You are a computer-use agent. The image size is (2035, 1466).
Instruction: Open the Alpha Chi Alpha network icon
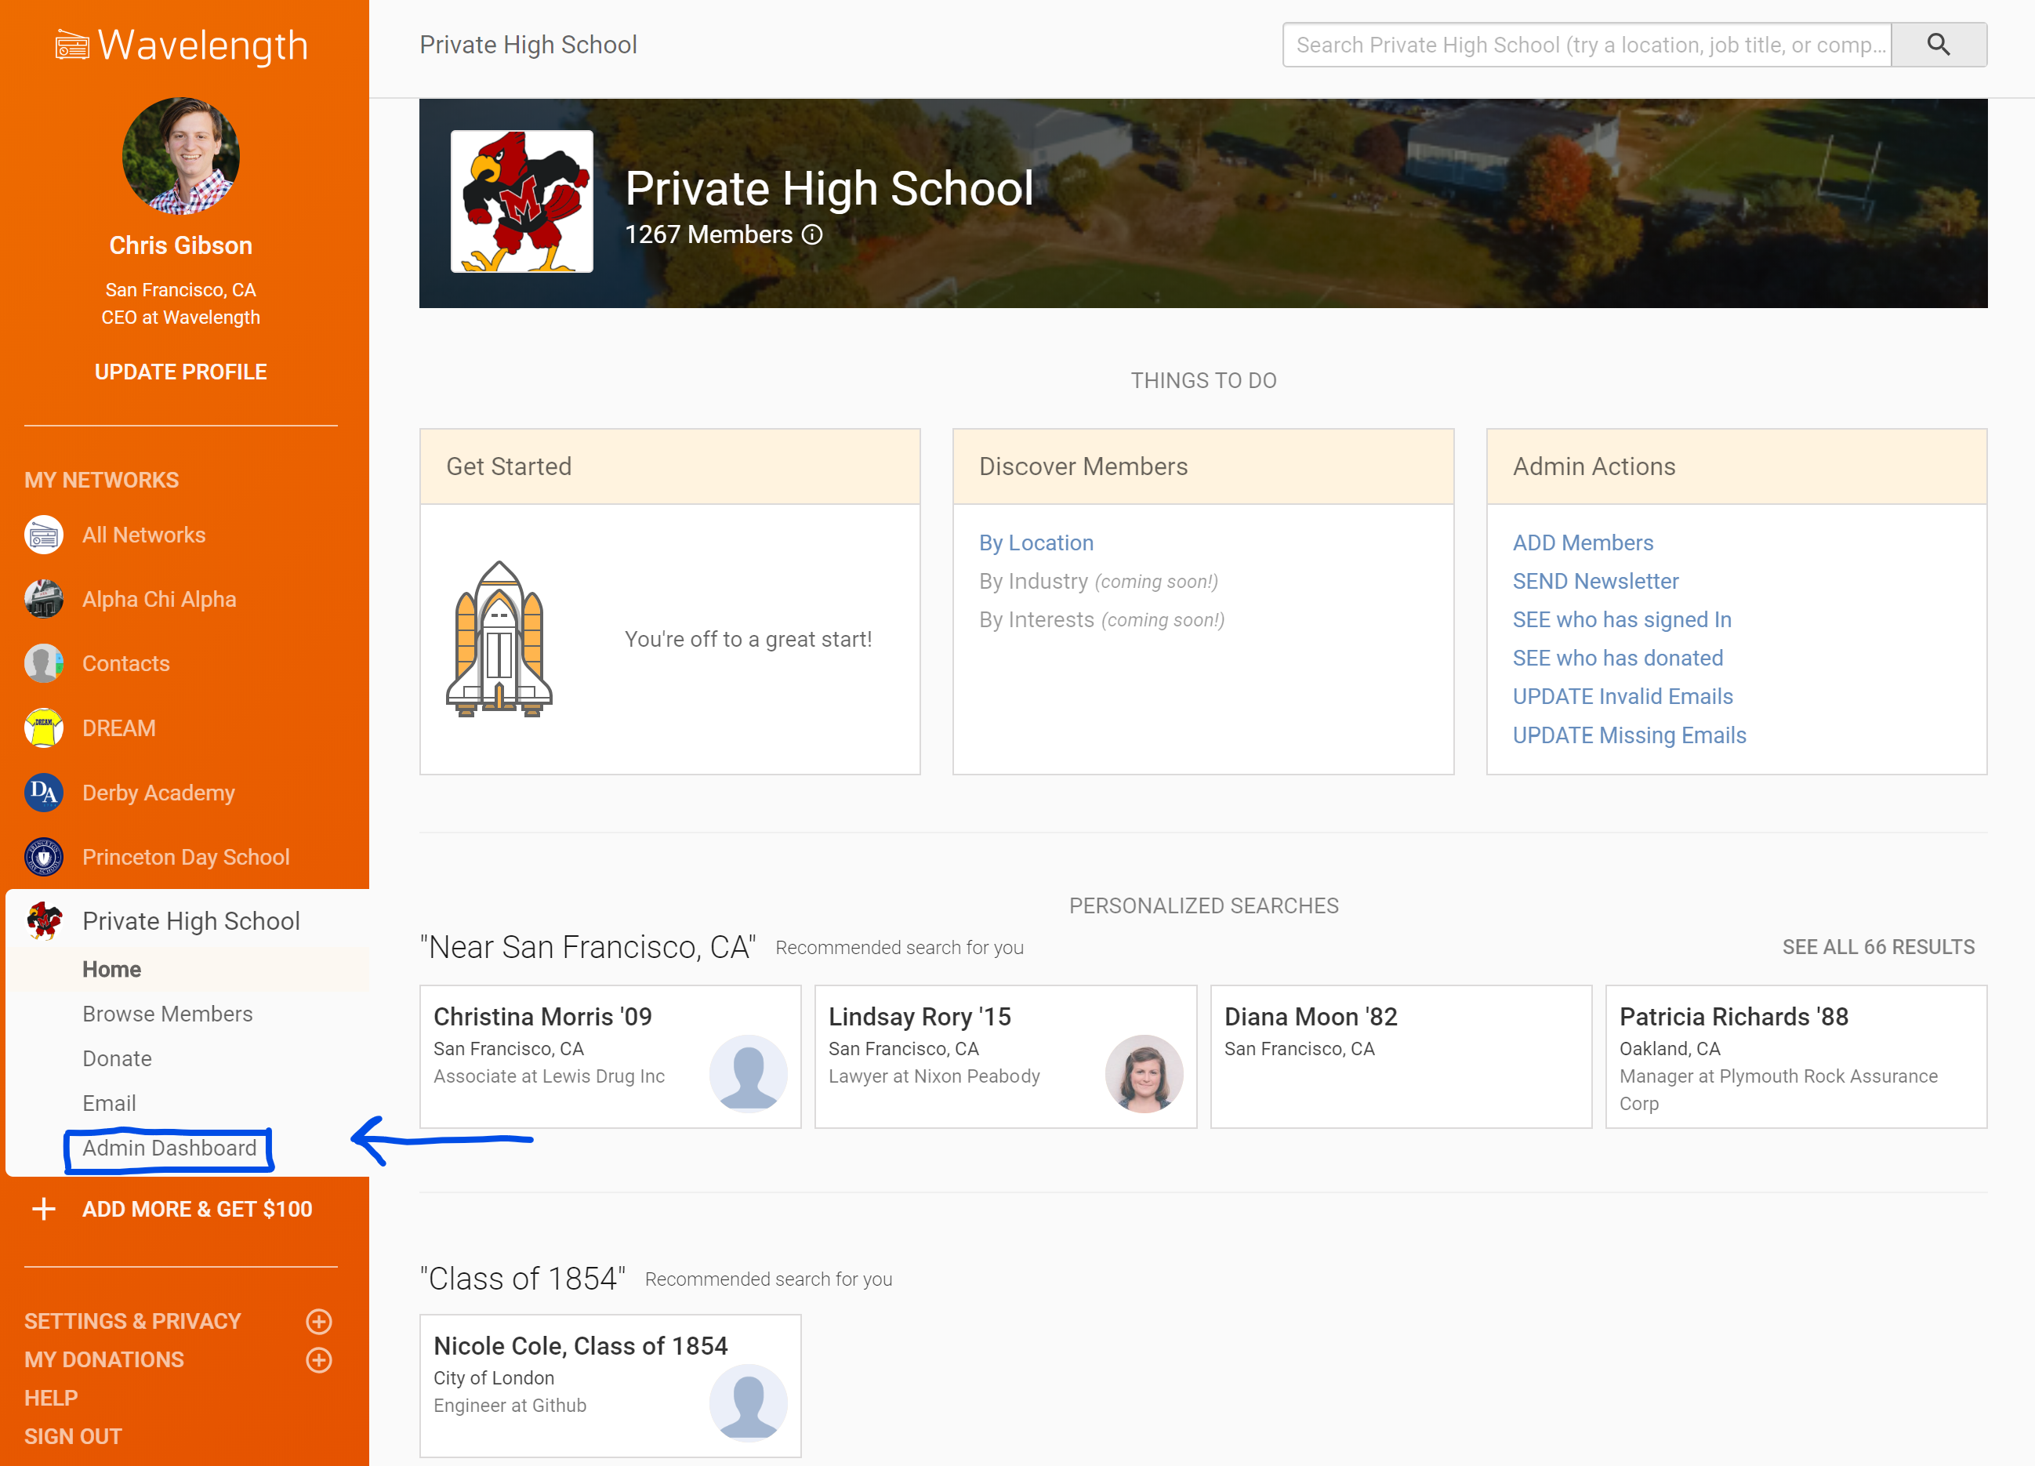43,599
